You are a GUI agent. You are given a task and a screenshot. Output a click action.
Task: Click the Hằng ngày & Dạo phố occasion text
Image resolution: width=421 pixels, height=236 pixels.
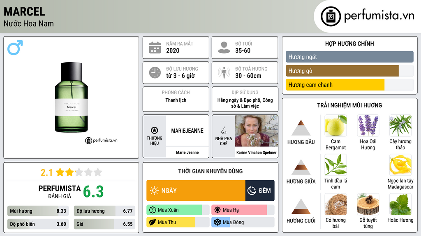[x=245, y=103]
